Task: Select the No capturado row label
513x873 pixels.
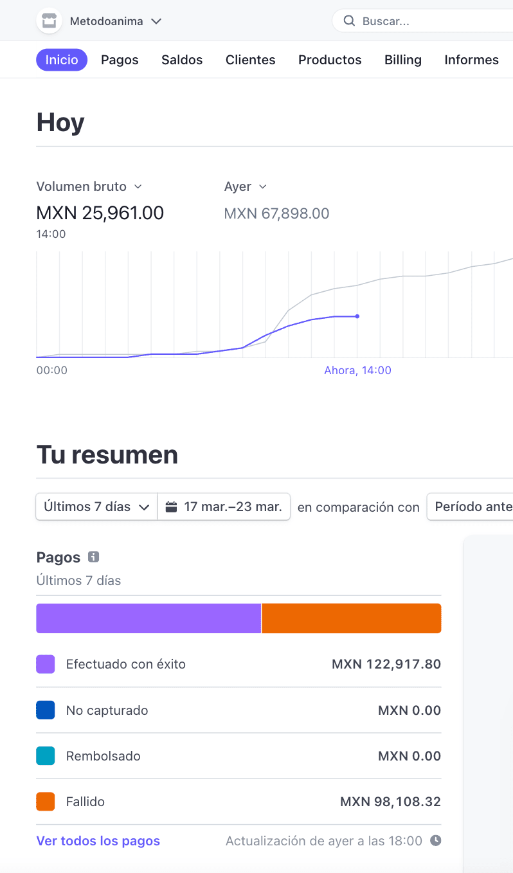Action: 107,710
